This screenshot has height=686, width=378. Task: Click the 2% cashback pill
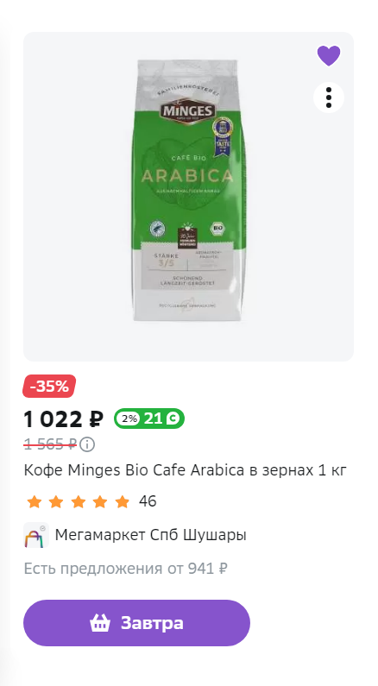pyautogui.click(x=129, y=419)
